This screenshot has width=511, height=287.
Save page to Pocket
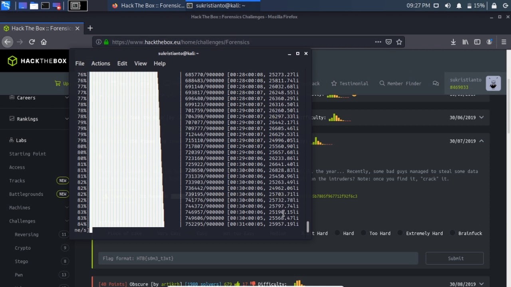(x=388, y=42)
